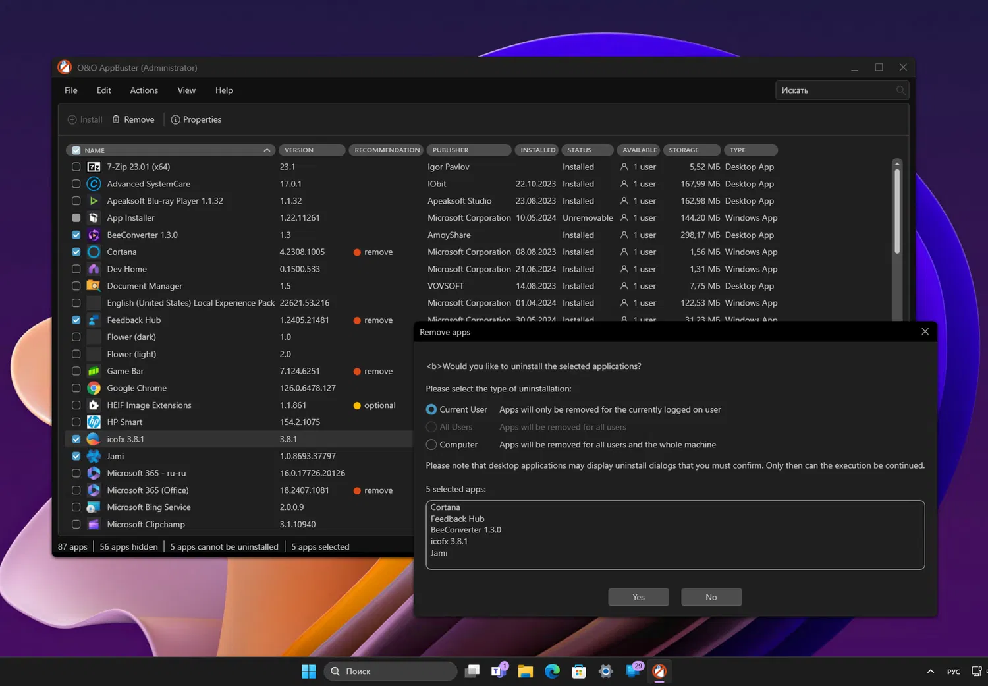
Task: Select the Current User radio option
Action: pos(431,409)
